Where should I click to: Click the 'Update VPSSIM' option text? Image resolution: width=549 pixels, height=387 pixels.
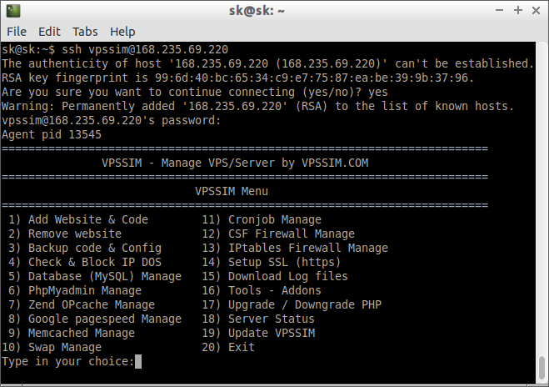272,333
